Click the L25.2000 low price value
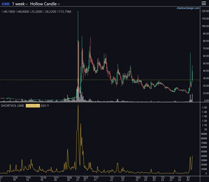209x182 pixels. 36,12
